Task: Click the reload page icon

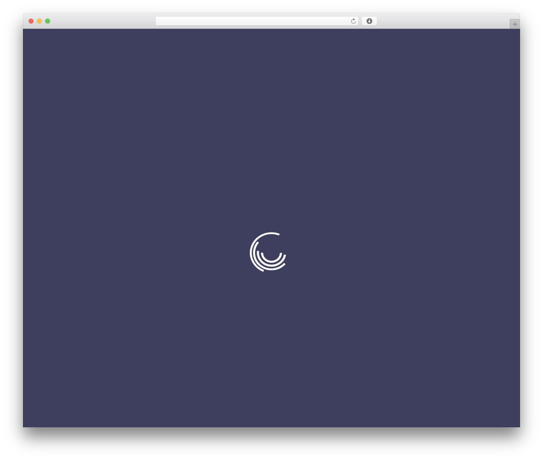Action: 353,21
